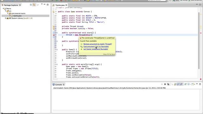Switch to the Java Browsing perspective
This screenshot has width=203, height=114.
pyautogui.click(x=195, y=1)
